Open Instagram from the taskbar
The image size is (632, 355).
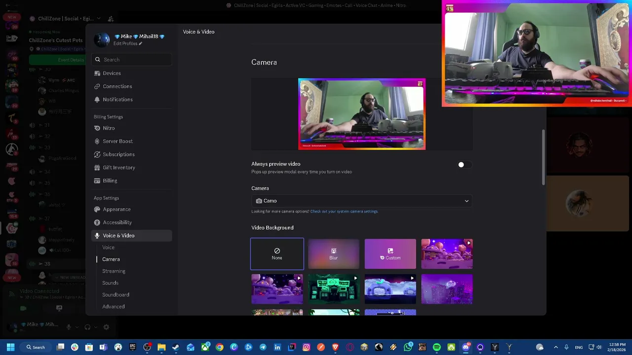307,347
